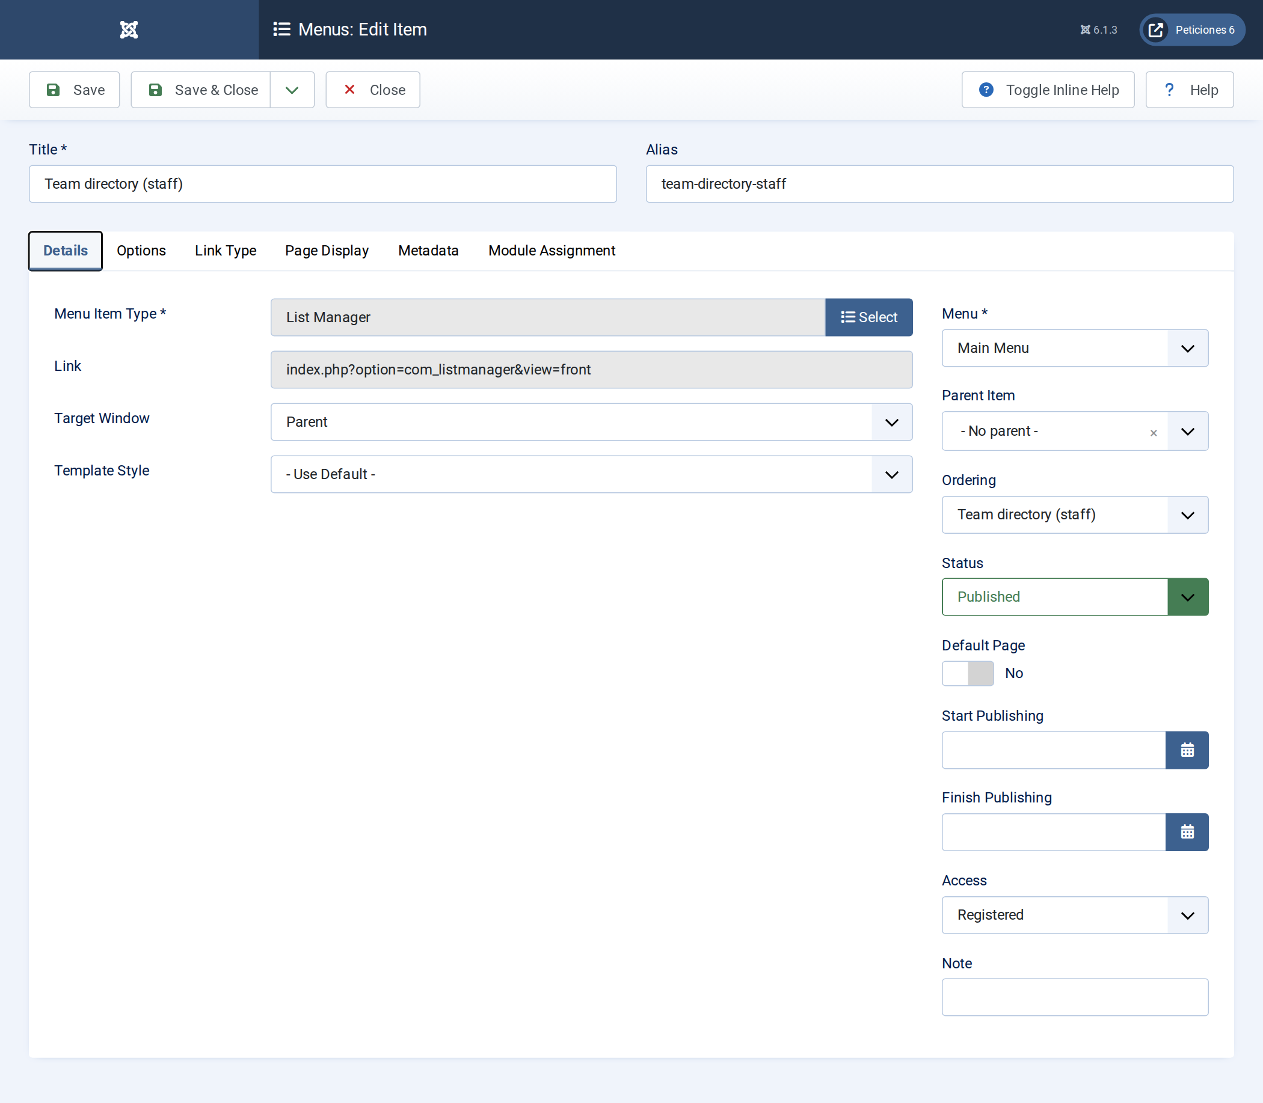Screen dimensions: 1263x1103
Task: Open the Finish Publishing calendar picker
Action: (1187, 832)
